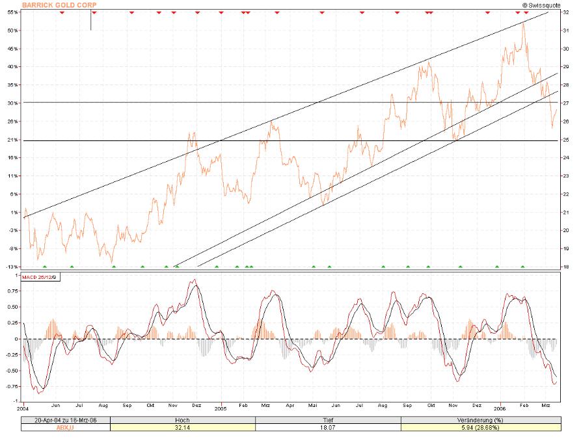Click the high value 32.14 cell
This screenshot has height=446, width=581.
[183, 428]
